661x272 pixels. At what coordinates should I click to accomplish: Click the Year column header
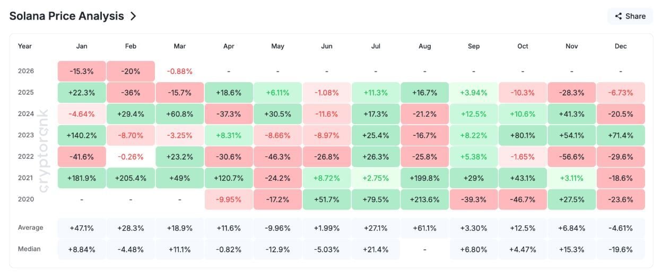25,46
